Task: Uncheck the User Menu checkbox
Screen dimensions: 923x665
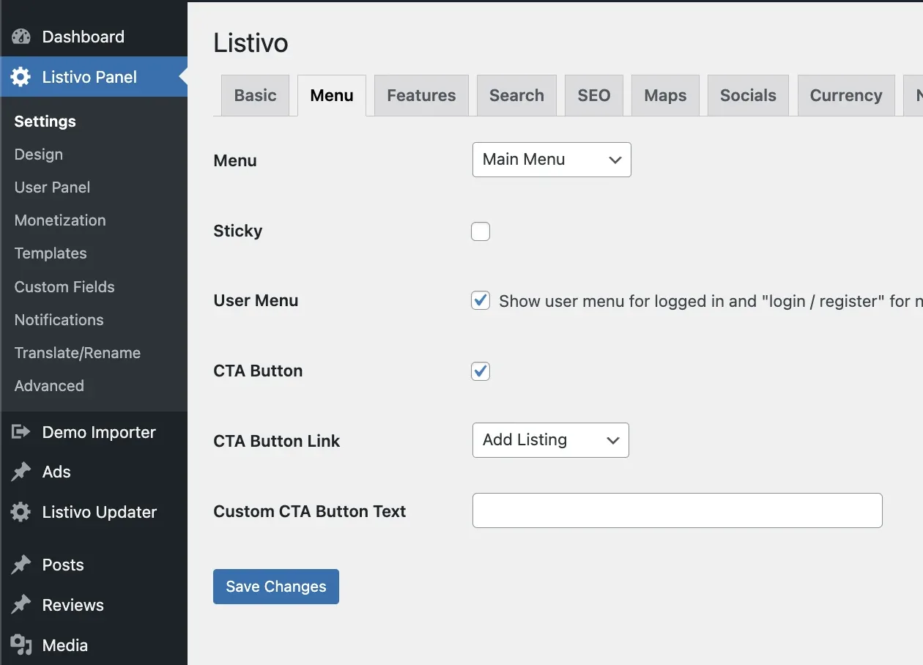Action: [481, 300]
